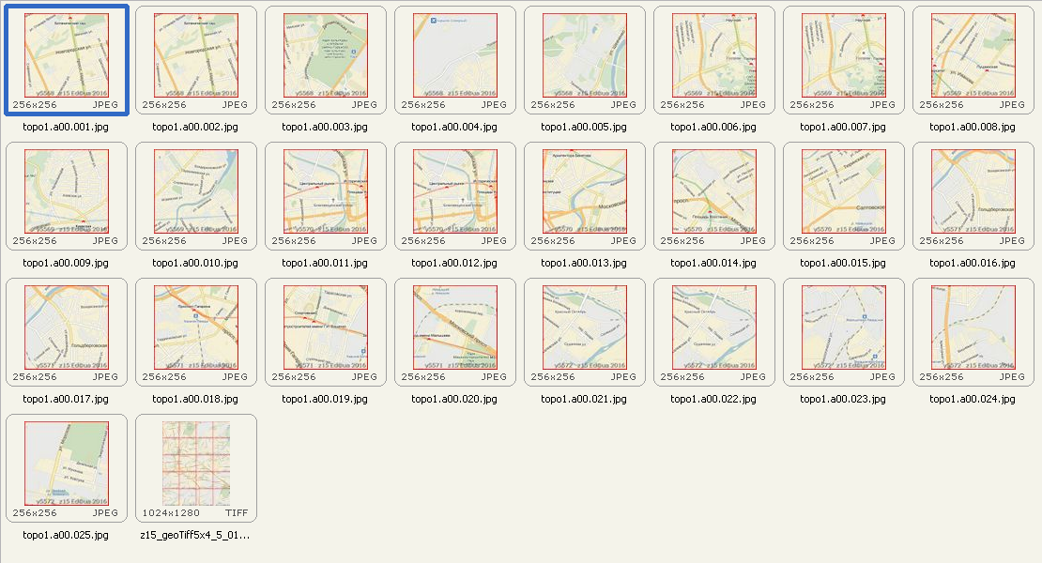Click the topo1.a00.006.jpg map tile

pos(713,56)
